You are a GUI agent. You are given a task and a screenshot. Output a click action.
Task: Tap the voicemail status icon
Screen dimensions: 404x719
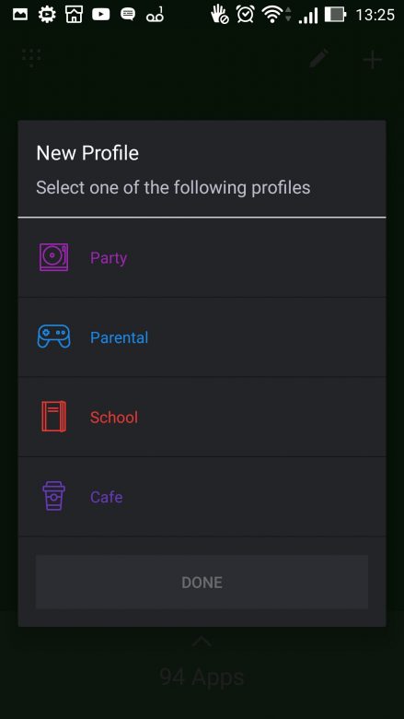click(155, 16)
